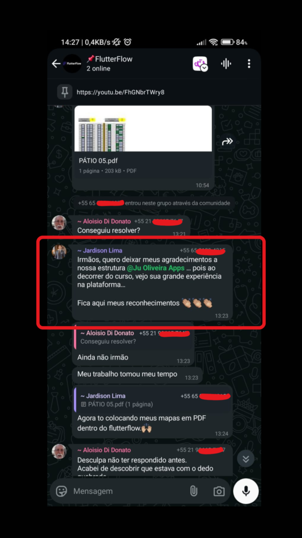Tap the pin icon on pinned message bar
Image resolution: width=302 pixels, height=538 pixels.
[64, 92]
